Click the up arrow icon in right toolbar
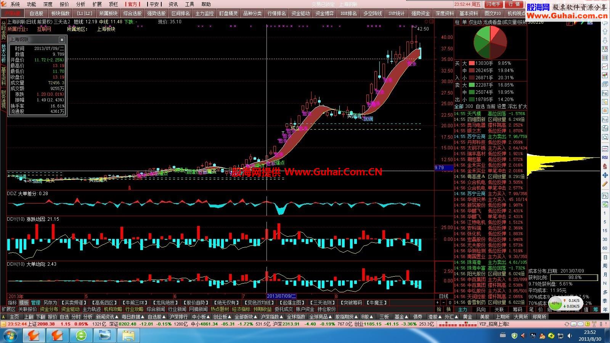The image size is (610, 343). click(x=605, y=32)
